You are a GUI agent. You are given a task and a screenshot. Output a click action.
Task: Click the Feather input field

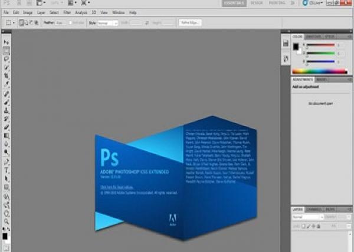(61, 23)
